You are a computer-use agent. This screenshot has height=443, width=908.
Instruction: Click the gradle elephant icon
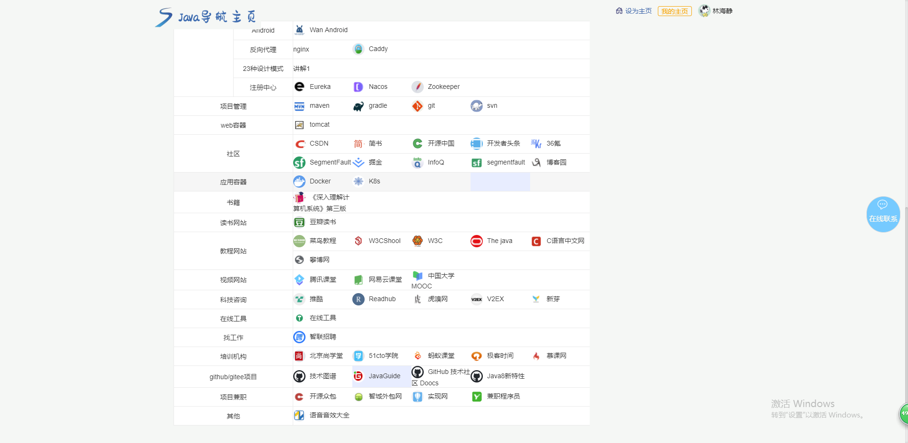click(358, 106)
